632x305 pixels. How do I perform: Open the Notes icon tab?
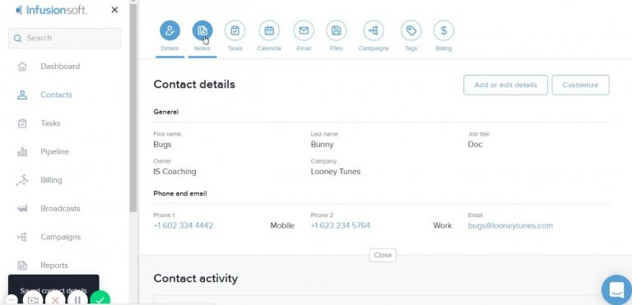pyautogui.click(x=202, y=30)
